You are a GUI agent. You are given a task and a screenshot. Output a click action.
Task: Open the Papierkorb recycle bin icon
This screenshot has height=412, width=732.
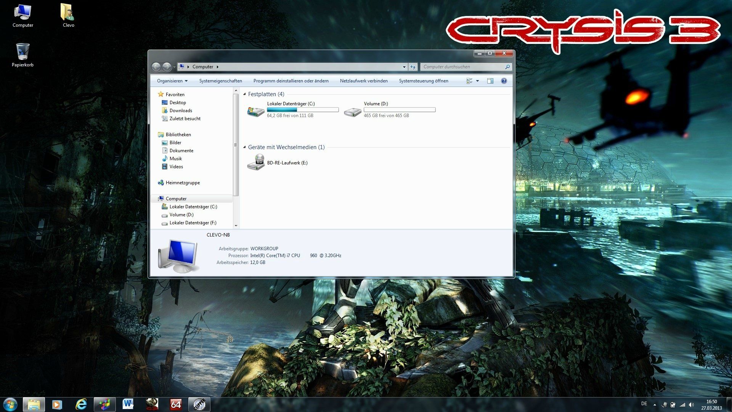tap(22, 55)
